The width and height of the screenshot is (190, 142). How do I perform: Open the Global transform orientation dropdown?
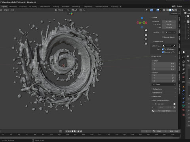(x=60, y=10)
